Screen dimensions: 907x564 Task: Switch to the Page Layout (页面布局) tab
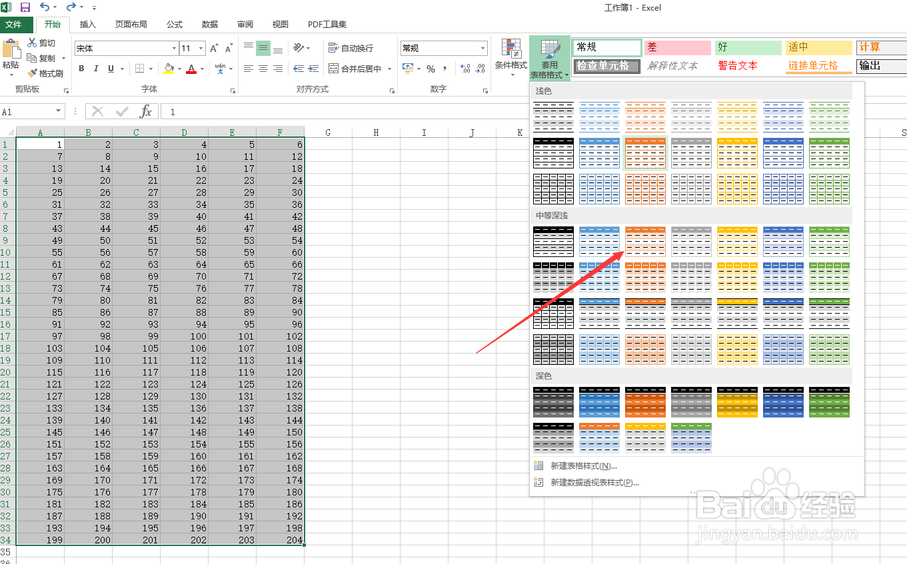pyautogui.click(x=131, y=24)
